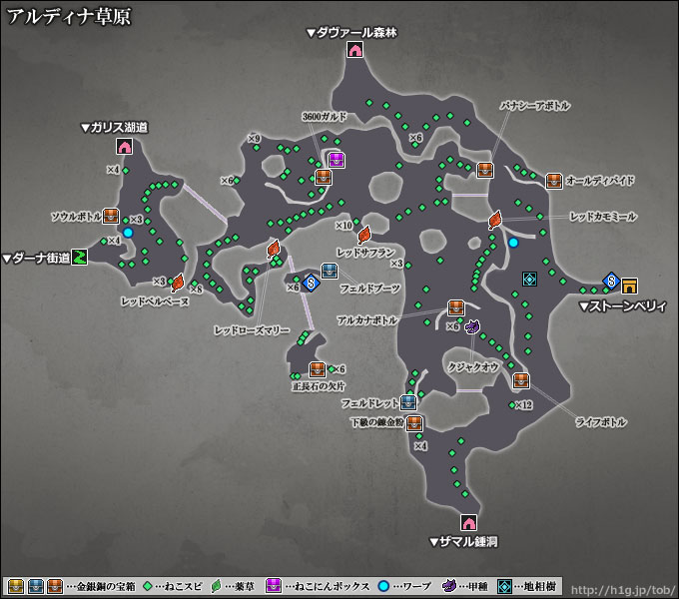Click the ダーナ街道 green road icon
This screenshot has height=599, width=679.
tap(79, 258)
